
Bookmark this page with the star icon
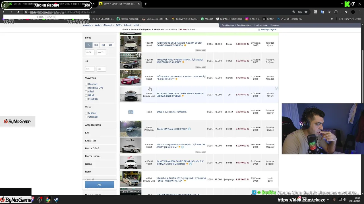click(306, 12)
